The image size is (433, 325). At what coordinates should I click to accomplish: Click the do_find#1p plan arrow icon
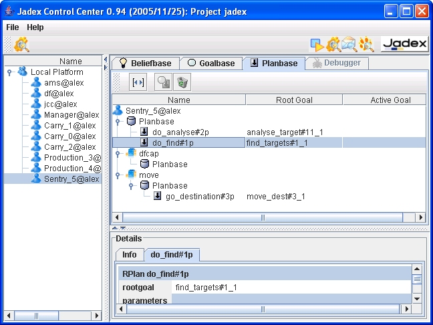(144, 142)
